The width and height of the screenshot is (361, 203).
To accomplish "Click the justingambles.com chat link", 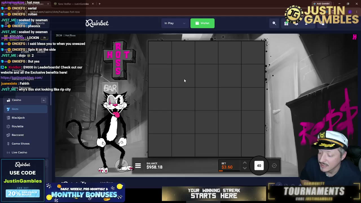I will (22, 78).
